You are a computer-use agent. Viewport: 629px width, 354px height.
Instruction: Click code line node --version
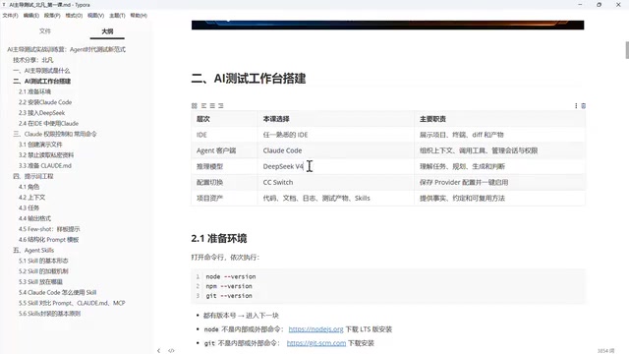pos(231,276)
